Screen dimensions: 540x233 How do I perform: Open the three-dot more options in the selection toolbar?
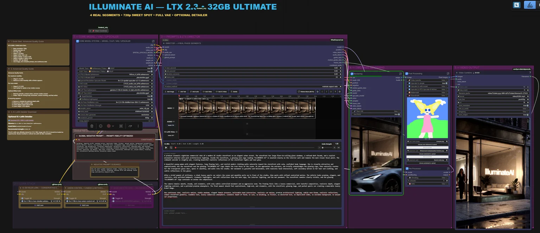[x=138, y=126]
